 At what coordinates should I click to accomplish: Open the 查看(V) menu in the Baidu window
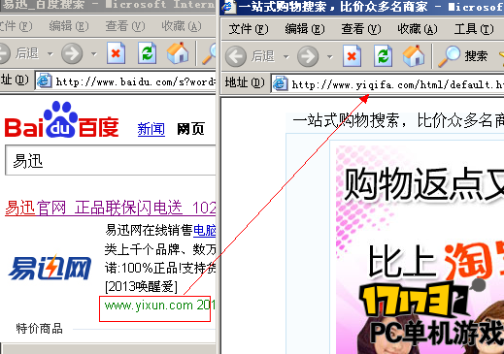pos(125,26)
